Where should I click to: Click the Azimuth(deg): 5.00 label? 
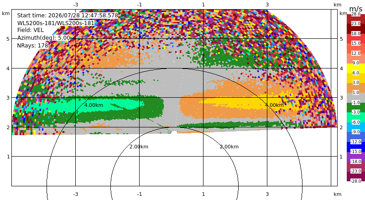tap(43, 38)
